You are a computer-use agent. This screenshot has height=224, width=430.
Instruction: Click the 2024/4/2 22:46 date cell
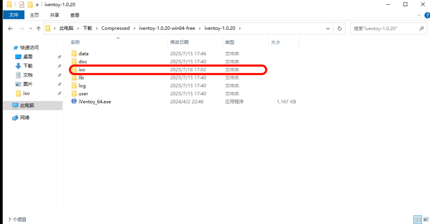(187, 102)
